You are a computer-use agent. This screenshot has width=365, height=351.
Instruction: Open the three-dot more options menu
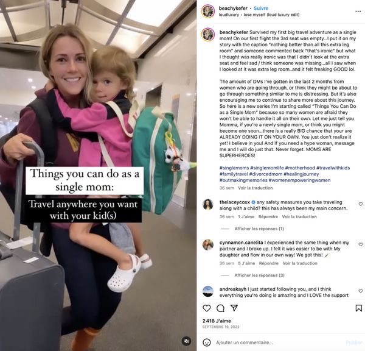(358, 11)
